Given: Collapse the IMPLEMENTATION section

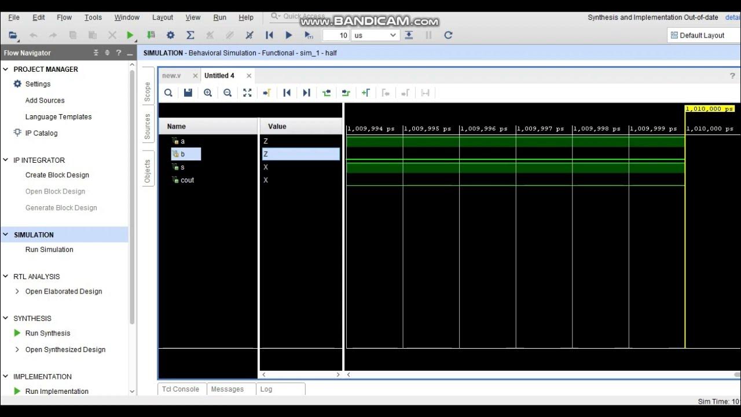Looking at the screenshot, I should click(x=6, y=376).
